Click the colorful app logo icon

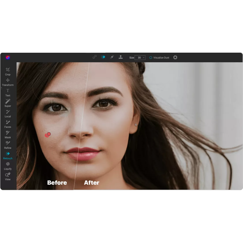[x=8, y=57]
